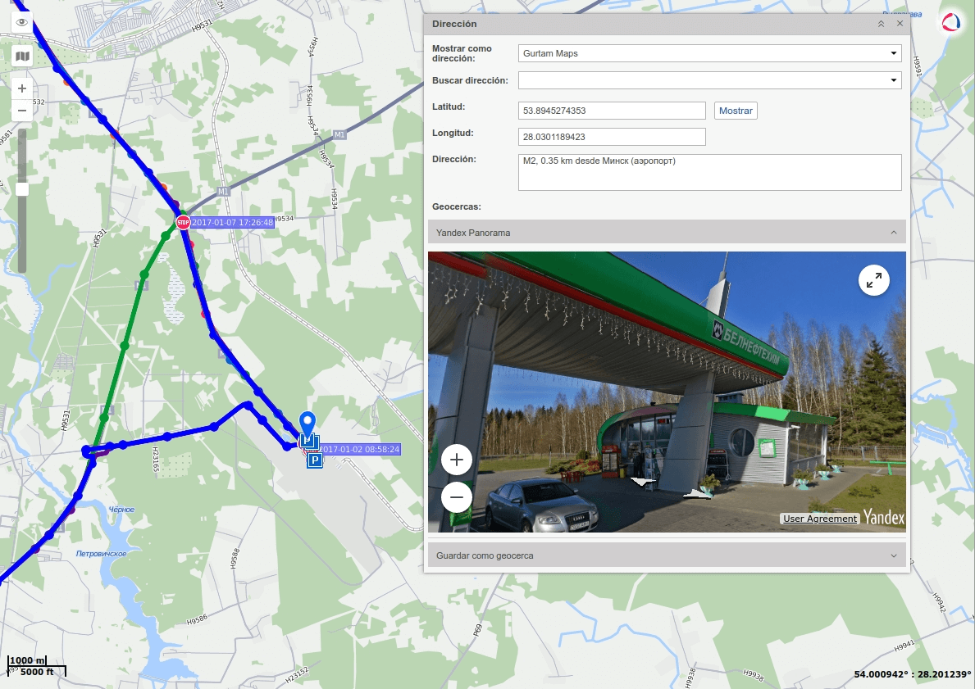Open the User Agreement link
The height and width of the screenshot is (689, 975).
click(x=818, y=519)
